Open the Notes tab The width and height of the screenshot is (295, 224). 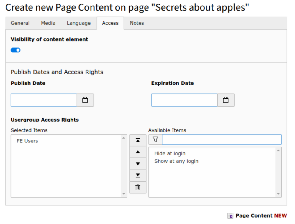coord(137,23)
